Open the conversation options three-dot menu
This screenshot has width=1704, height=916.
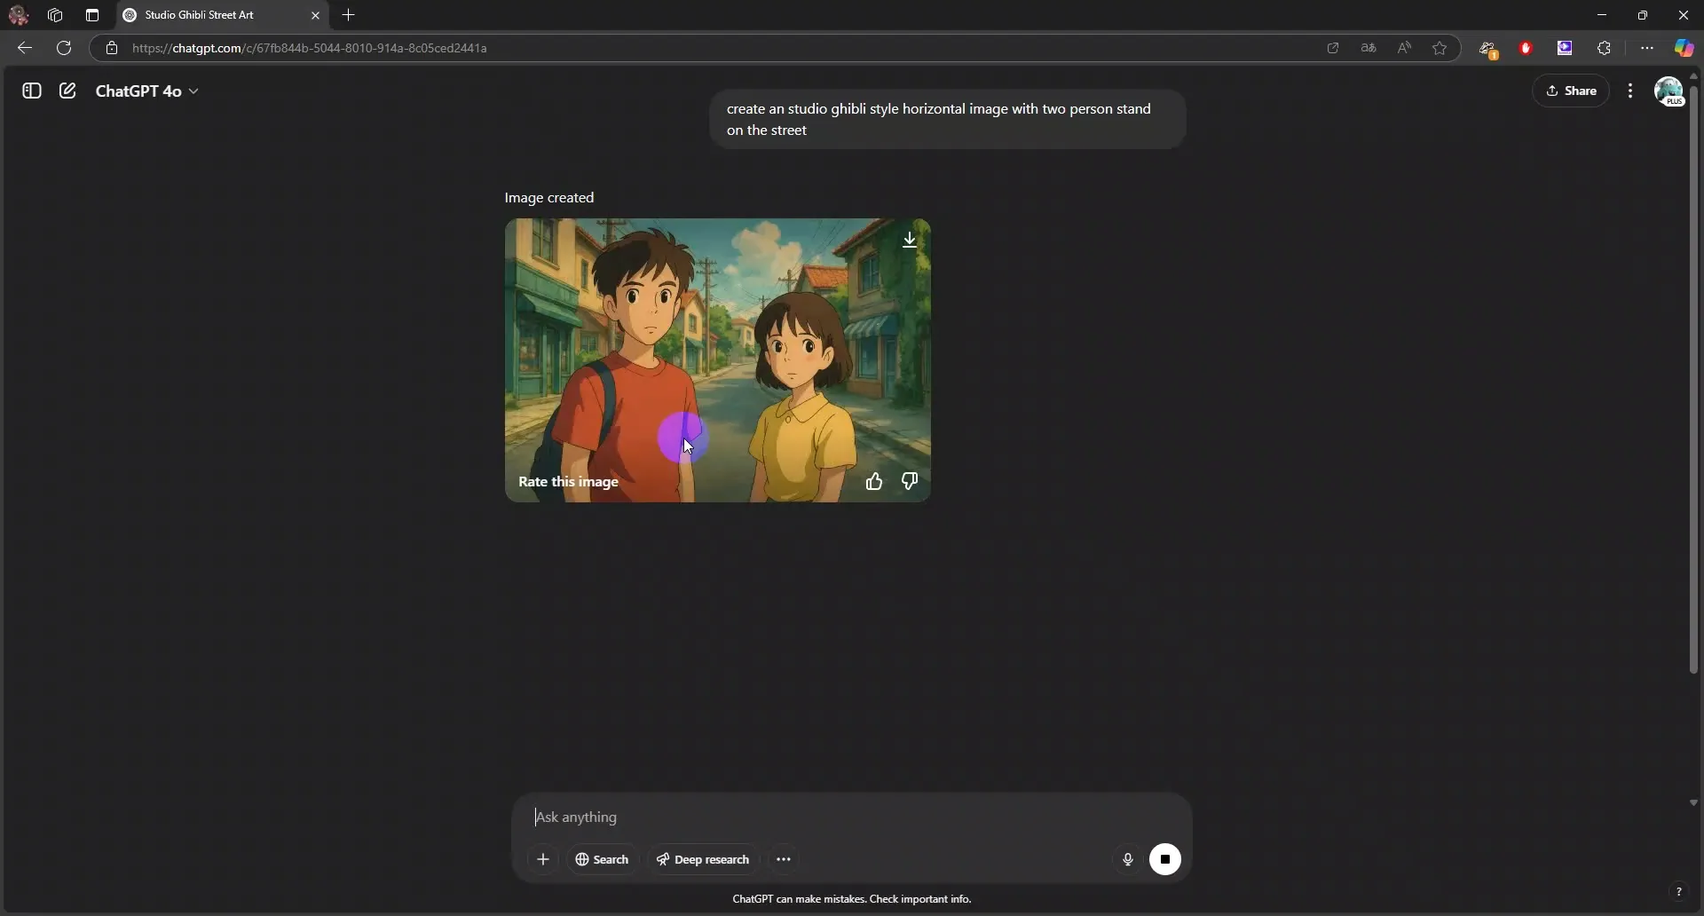1630,91
